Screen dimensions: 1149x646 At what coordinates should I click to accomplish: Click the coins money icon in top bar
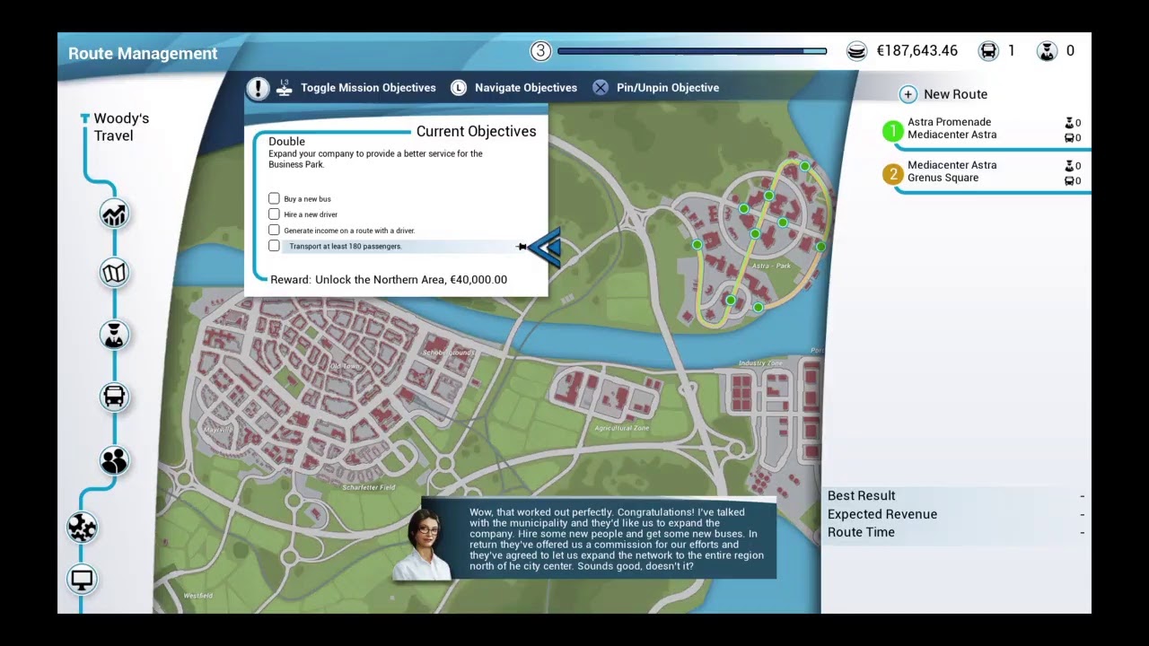857,51
